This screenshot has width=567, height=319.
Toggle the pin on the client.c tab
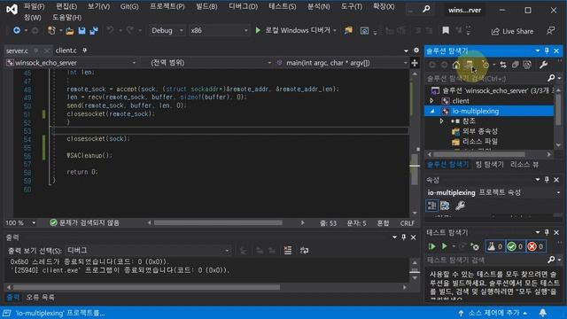click(85, 51)
